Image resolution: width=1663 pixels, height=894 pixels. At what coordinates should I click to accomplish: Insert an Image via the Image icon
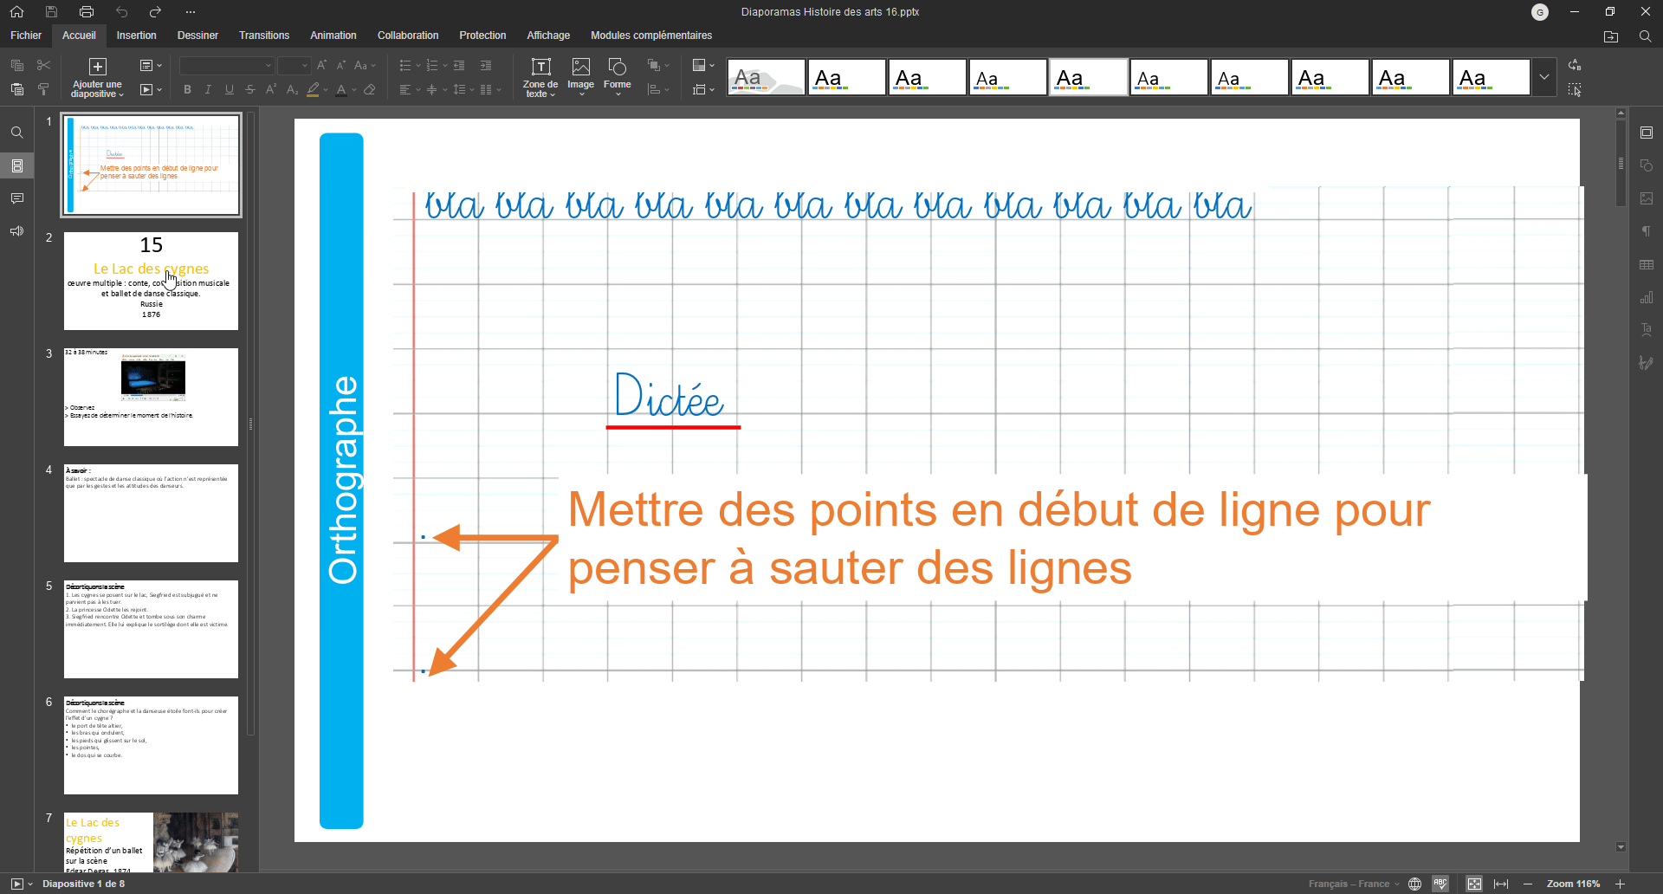click(x=580, y=74)
